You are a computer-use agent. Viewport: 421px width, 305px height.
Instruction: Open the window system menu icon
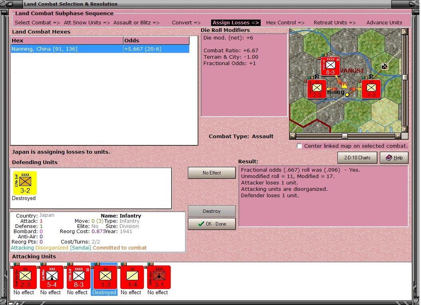pos(9,4)
